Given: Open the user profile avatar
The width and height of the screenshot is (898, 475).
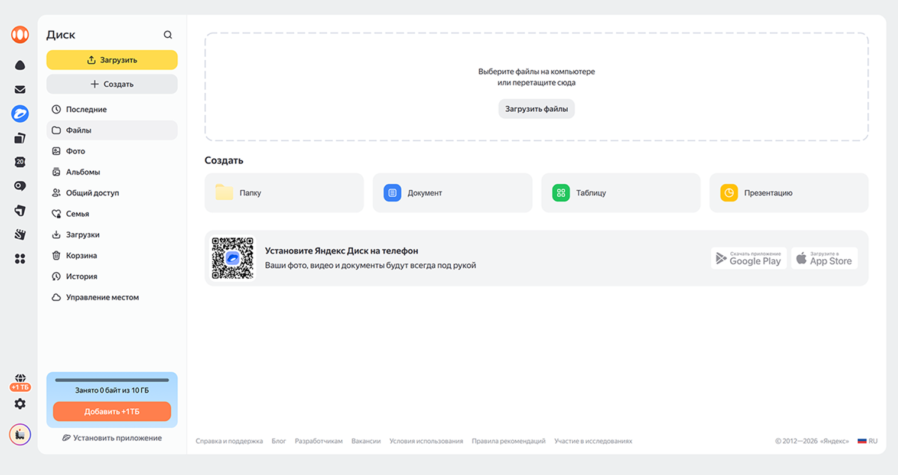Looking at the screenshot, I should (x=20, y=435).
